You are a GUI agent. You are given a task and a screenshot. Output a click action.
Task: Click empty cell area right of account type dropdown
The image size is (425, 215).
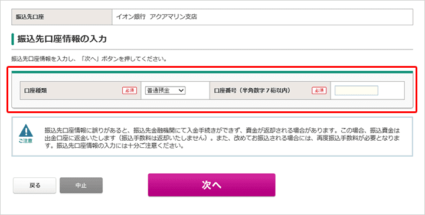[x=198, y=91]
